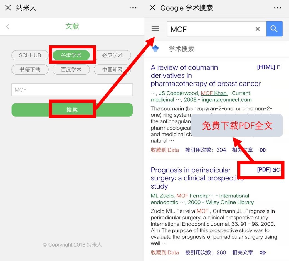Click the 文献 page title
The image size is (289, 261).
pos(72,26)
